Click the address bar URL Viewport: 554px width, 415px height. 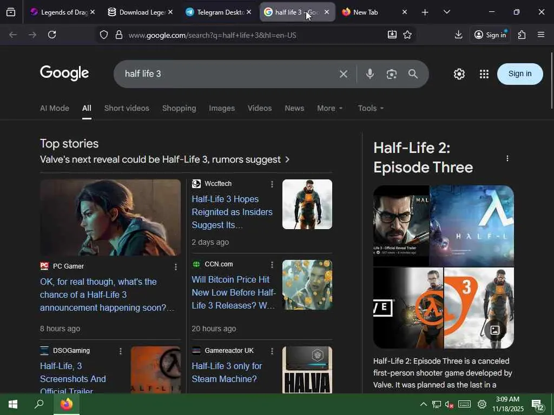click(x=212, y=35)
